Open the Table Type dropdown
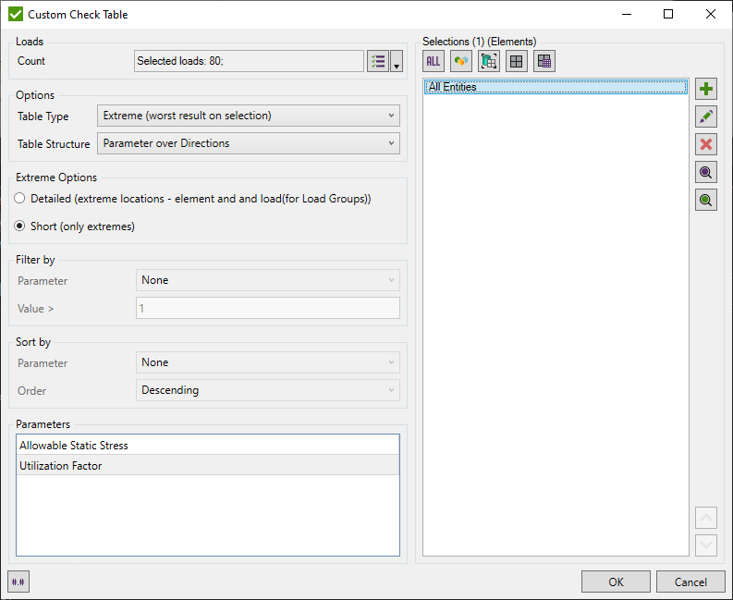This screenshot has height=600, width=733. click(x=248, y=116)
